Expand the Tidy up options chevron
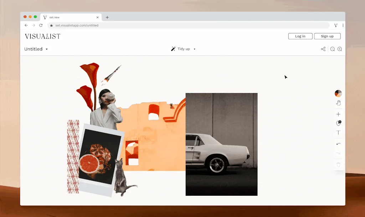This screenshot has height=217, width=365. pyautogui.click(x=194, y=49)
